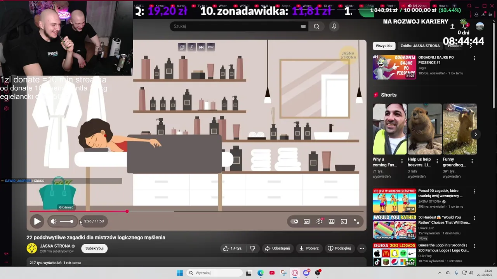Open the 'Why u coming Fas...' short
497x279 pixels.
click(x=389, y=129)
